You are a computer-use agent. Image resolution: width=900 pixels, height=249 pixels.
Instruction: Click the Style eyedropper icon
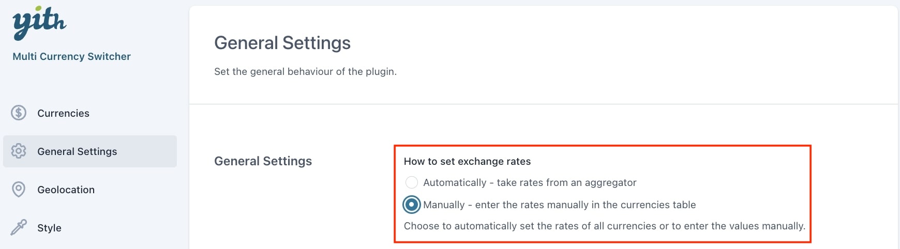(x=19, y=227)
